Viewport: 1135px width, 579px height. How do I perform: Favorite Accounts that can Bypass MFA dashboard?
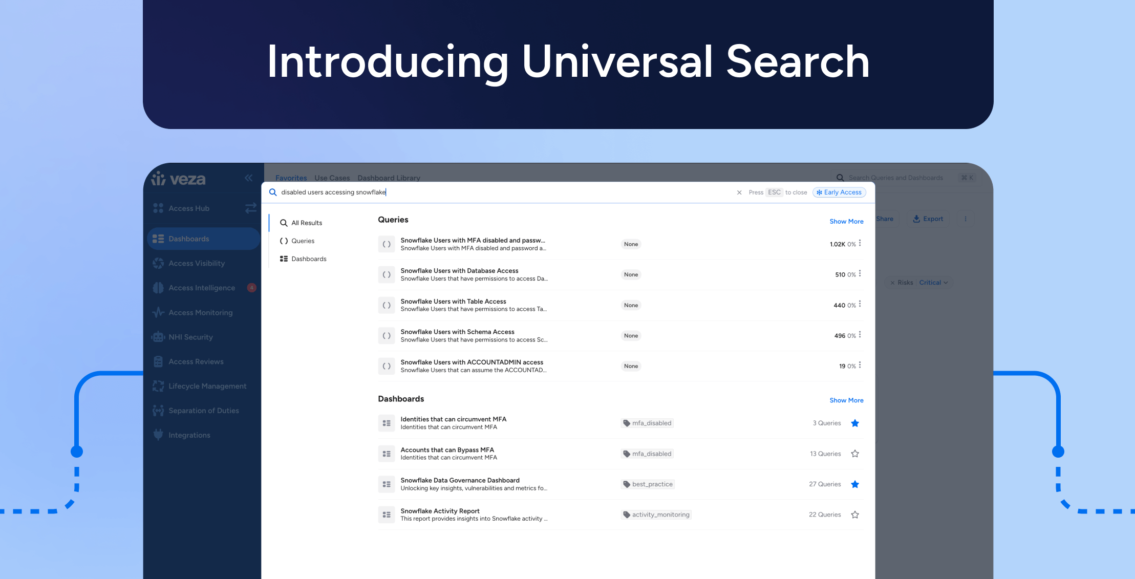click(855, 454)
